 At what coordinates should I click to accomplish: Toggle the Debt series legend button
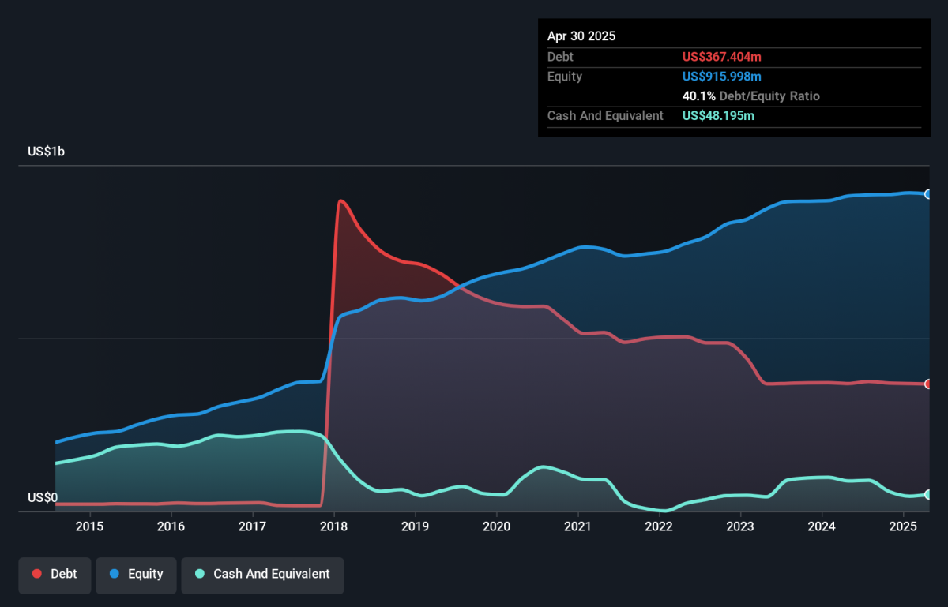[55, 575]
